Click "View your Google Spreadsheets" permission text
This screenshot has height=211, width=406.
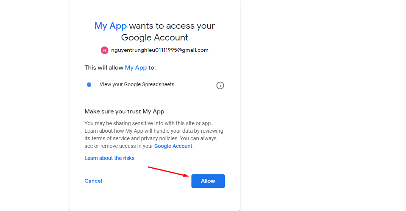point(137,84)
